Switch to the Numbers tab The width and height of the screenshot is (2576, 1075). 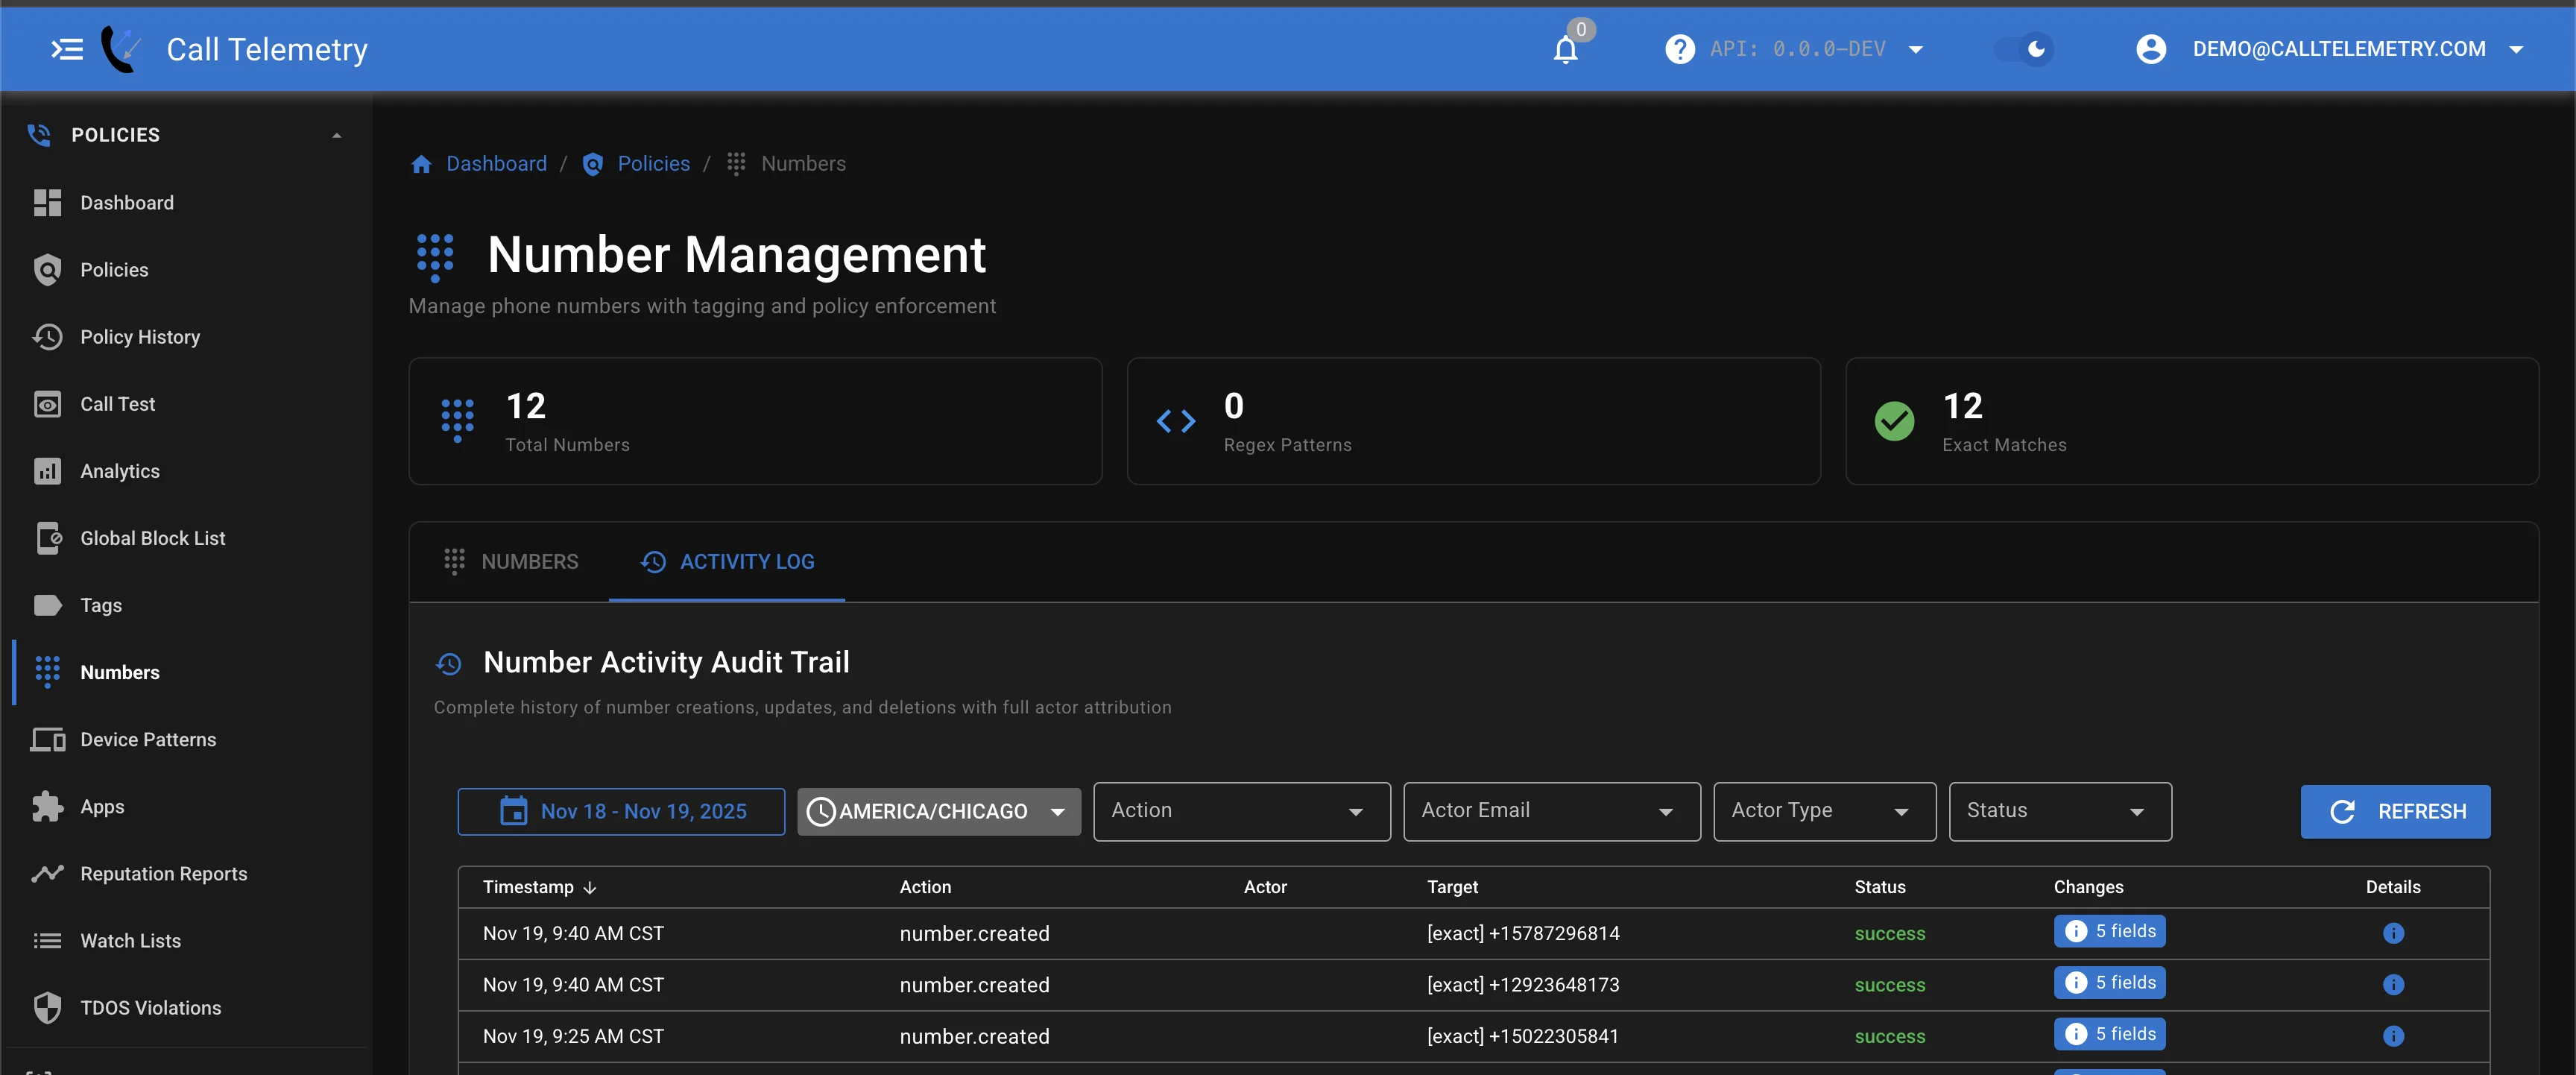[x=510, y=562]
